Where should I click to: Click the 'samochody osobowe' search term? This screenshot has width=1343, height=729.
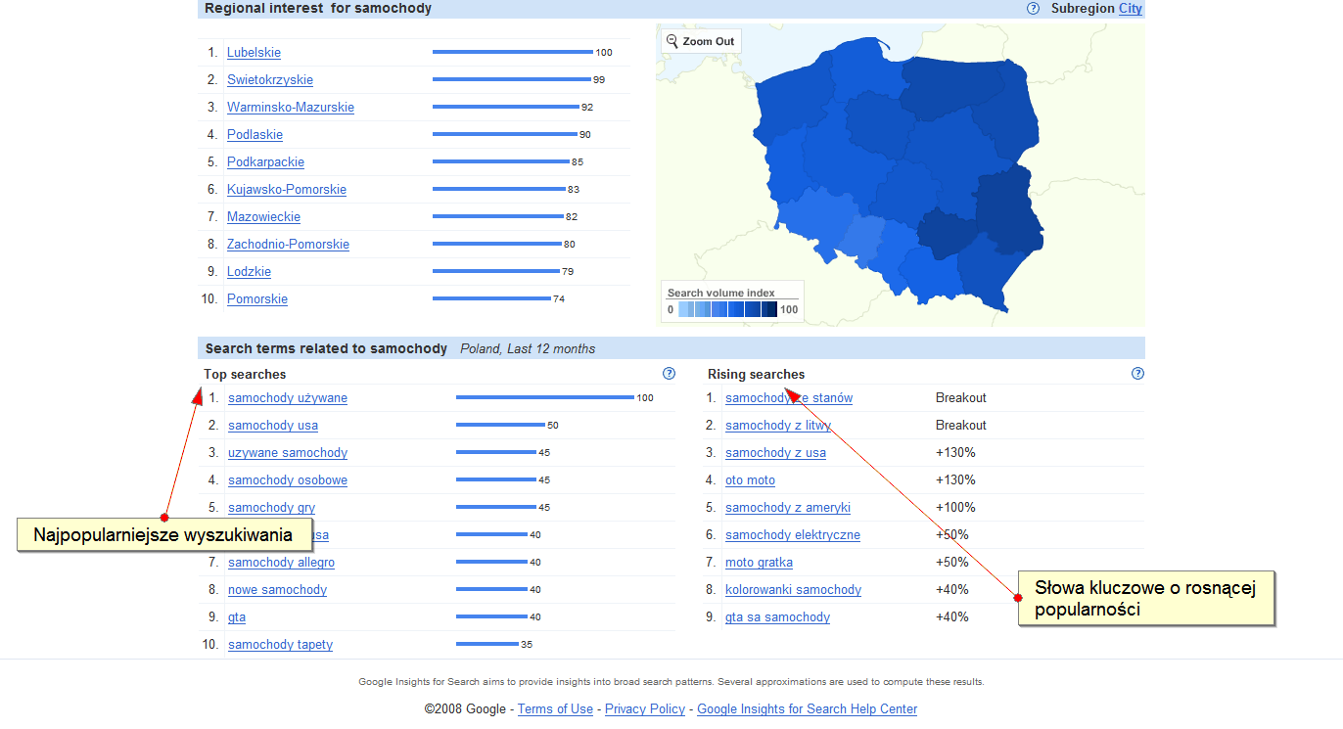(287, 480)
